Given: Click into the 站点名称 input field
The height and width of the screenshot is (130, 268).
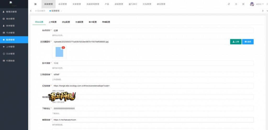Looking at the screenshot, I should [x=153, y=30].
